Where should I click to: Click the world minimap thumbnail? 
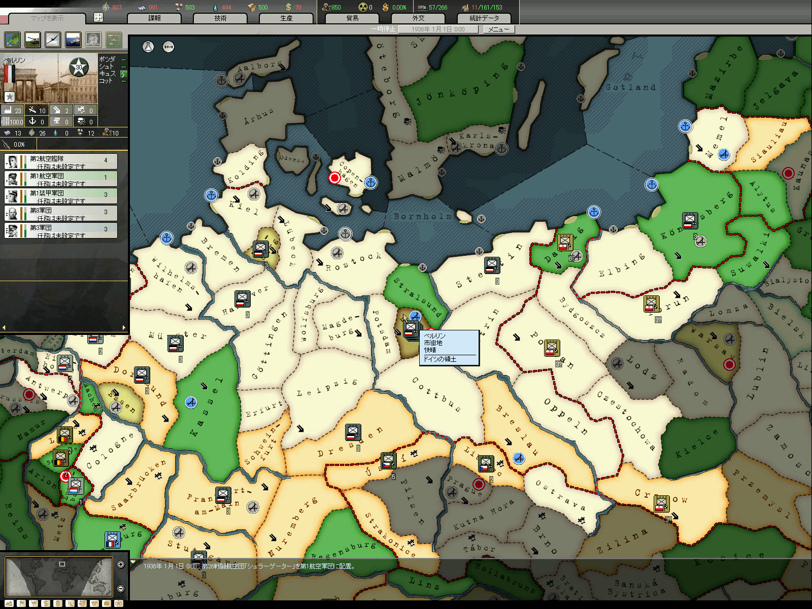pyautogui.click(x=58, y=577)
